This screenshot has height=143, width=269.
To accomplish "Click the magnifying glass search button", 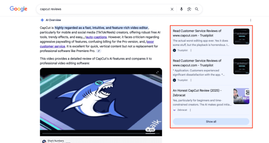I will click(197, 9).
